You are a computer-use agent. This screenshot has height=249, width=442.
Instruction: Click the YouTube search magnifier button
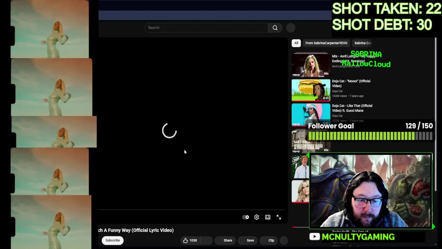(275, 28)
